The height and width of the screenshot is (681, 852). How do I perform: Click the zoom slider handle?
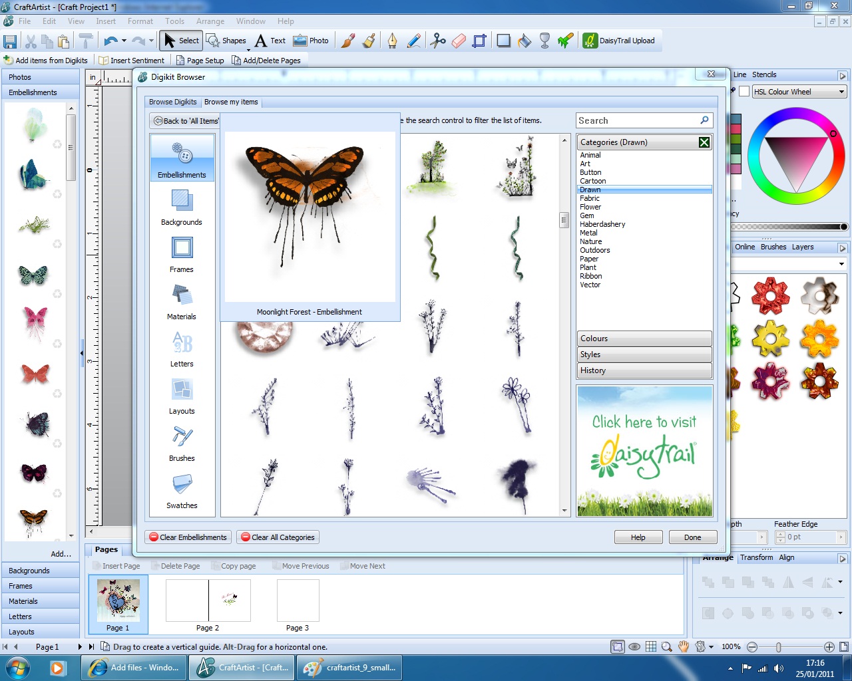click(778, 647)
